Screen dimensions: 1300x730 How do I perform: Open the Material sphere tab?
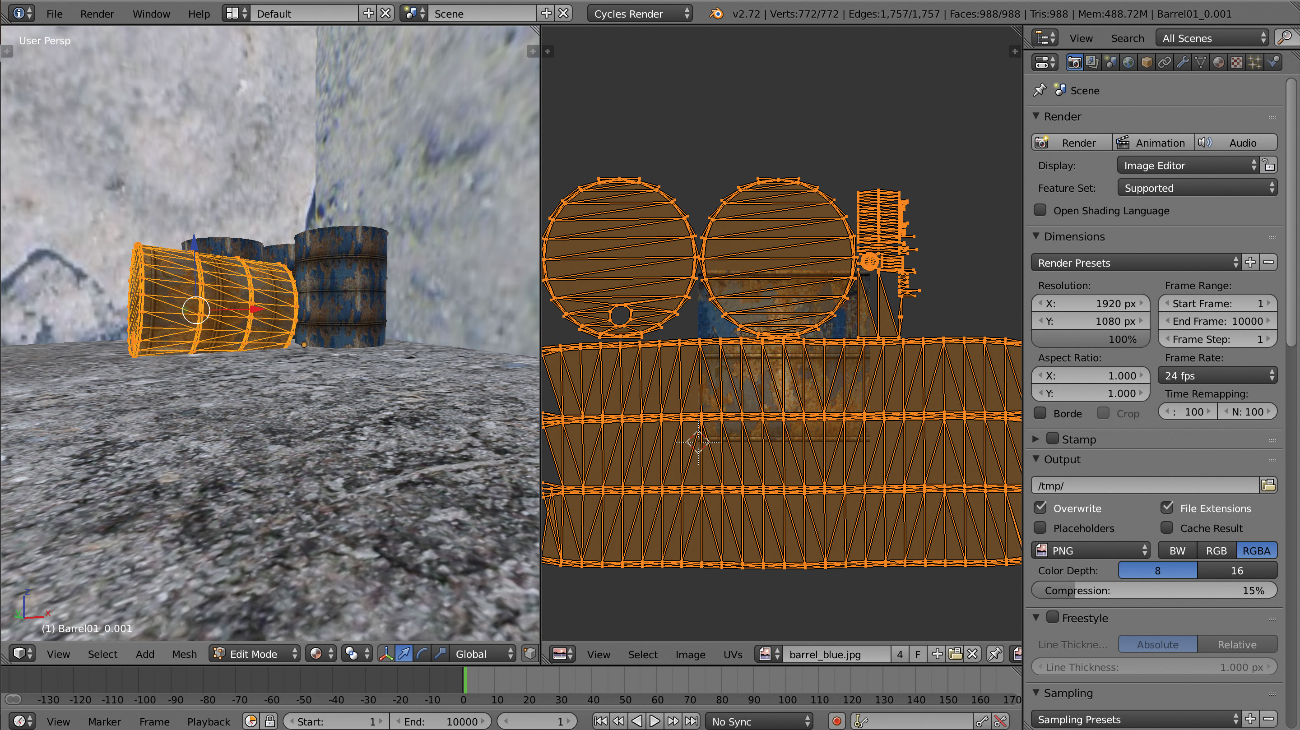pos(1219,63)
